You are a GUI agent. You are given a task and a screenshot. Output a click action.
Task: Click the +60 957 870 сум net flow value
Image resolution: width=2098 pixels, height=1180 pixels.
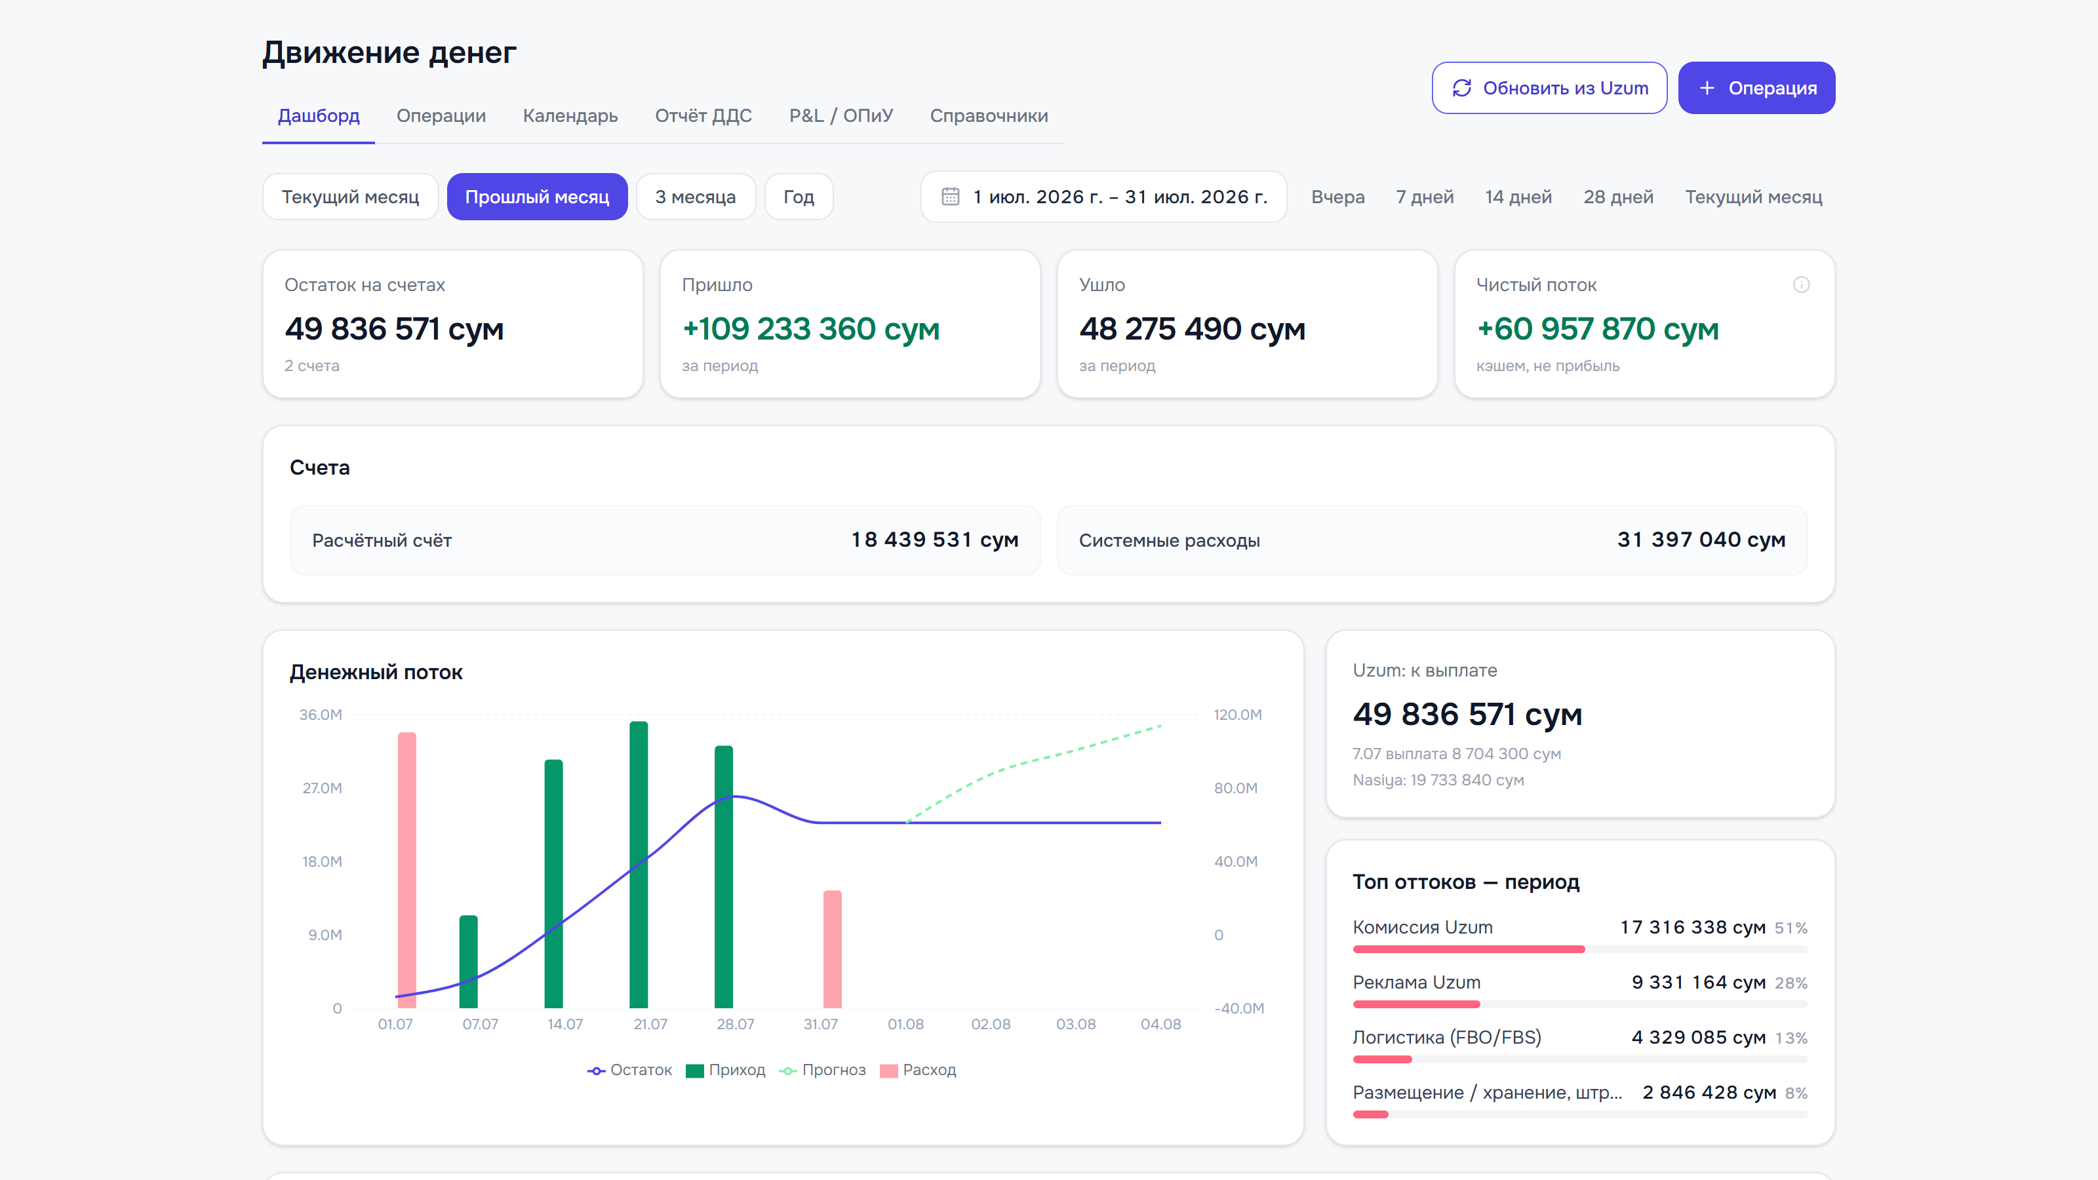coord(1598,329)
